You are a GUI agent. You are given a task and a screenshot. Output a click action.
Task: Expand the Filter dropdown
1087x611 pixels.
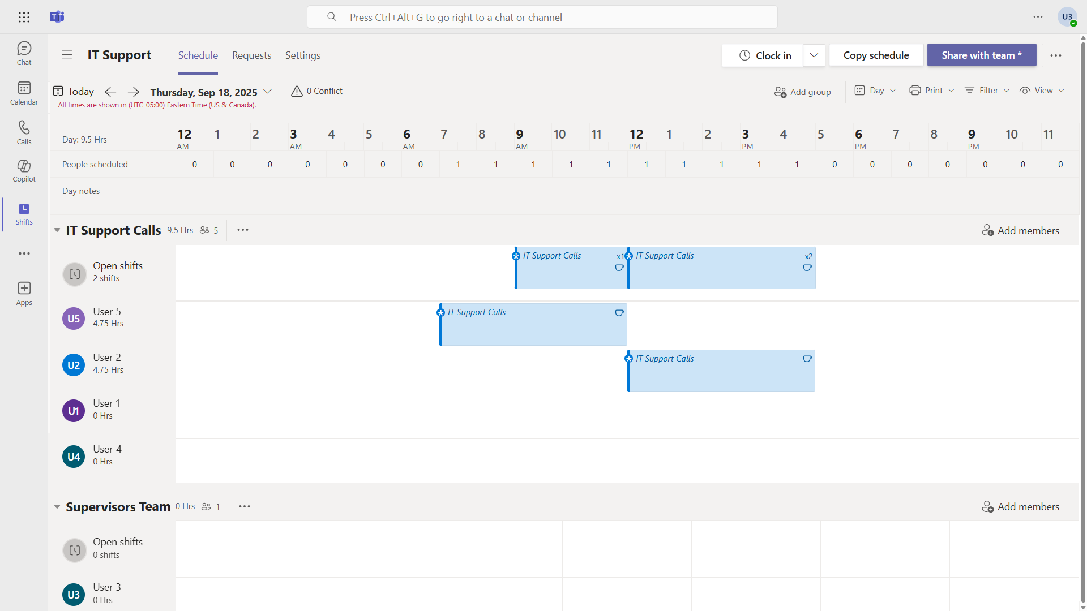click(x=987, y=91)
